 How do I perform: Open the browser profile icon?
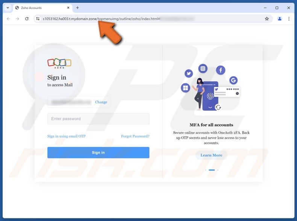click(x=280, y=18)
